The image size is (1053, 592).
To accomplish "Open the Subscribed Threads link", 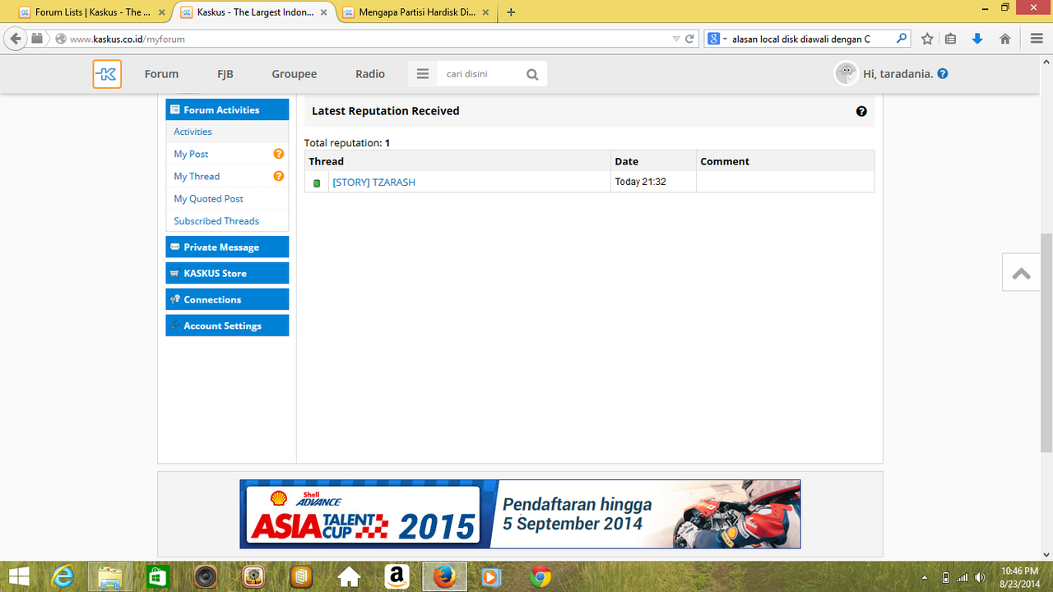I will coord(216,220).
